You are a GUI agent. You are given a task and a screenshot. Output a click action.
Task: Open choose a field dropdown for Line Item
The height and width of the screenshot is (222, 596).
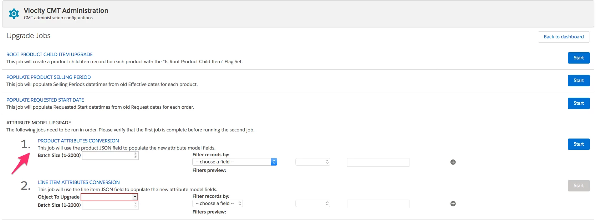point(218,203)
